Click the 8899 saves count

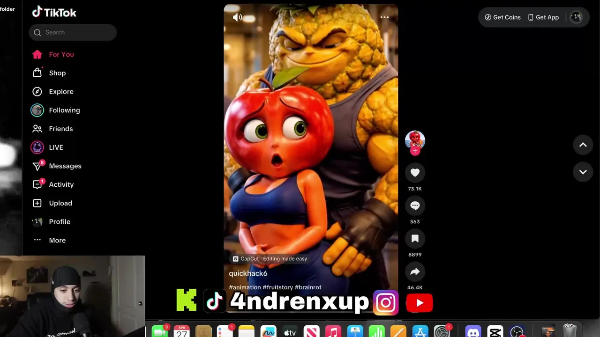coord(415,255)
